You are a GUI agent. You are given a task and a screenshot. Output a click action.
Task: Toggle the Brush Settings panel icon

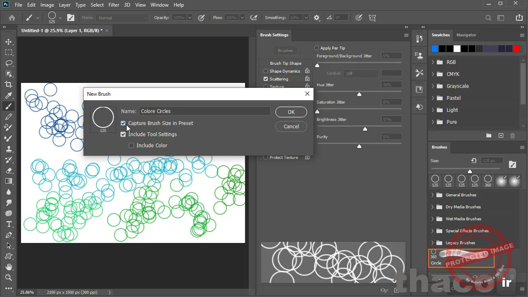(71, 18)
